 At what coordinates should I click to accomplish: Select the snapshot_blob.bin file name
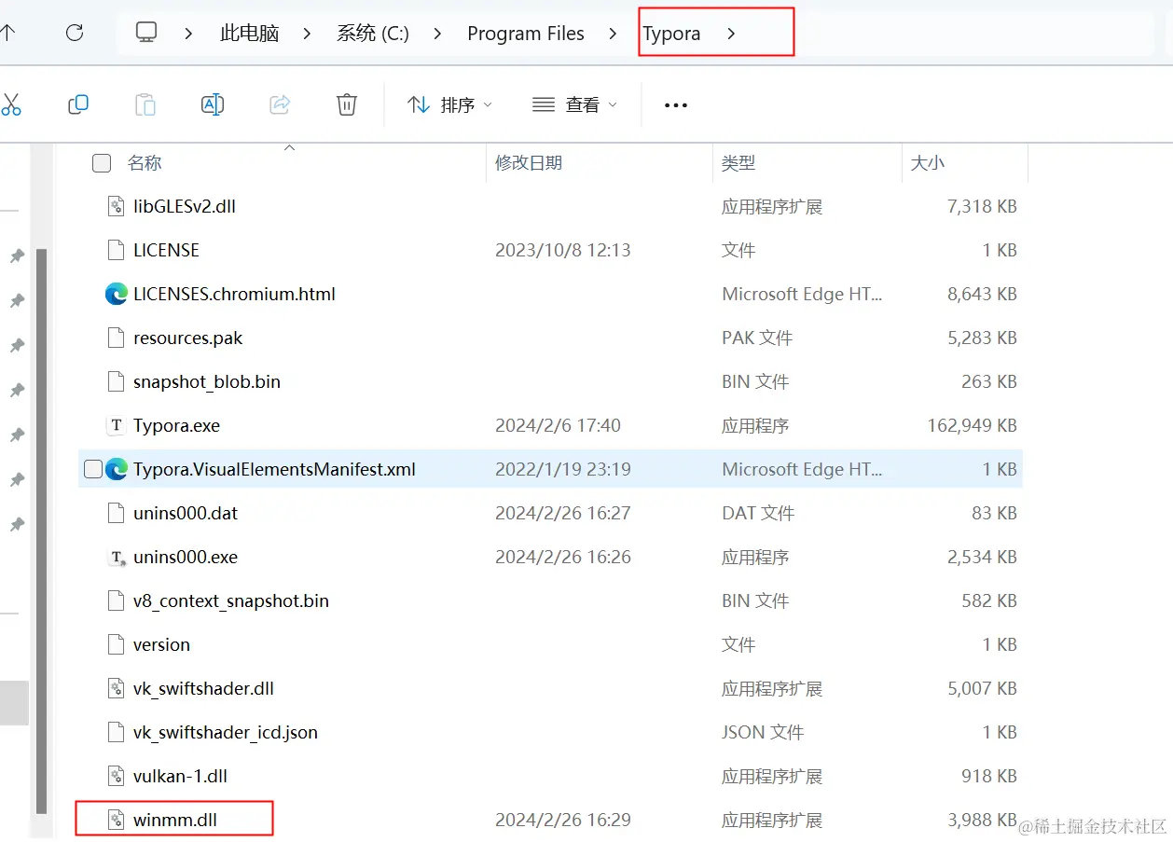click(207, 381)
